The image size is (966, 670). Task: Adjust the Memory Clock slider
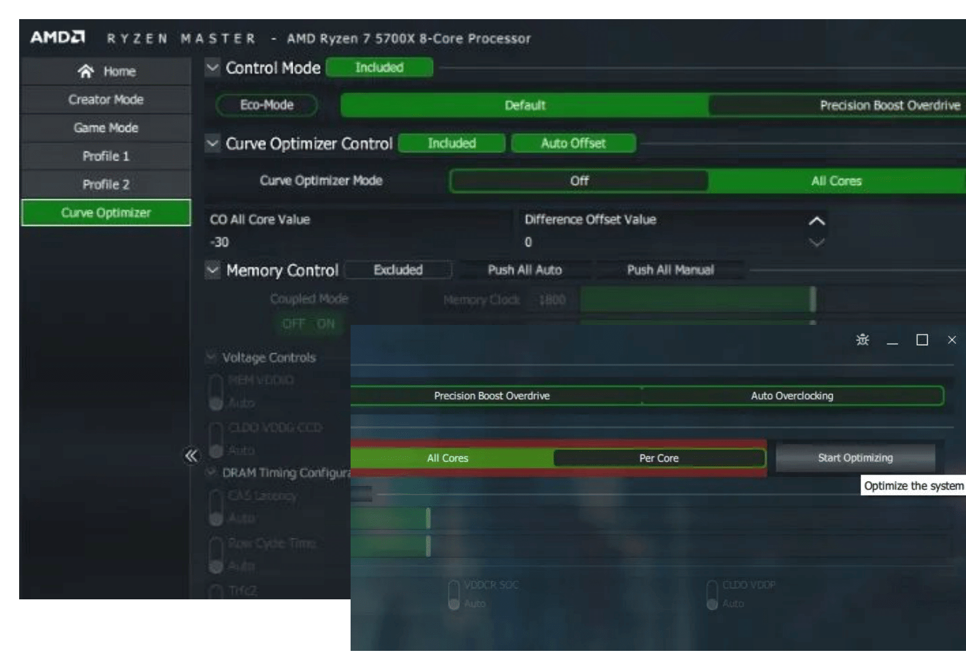point(812,299)
